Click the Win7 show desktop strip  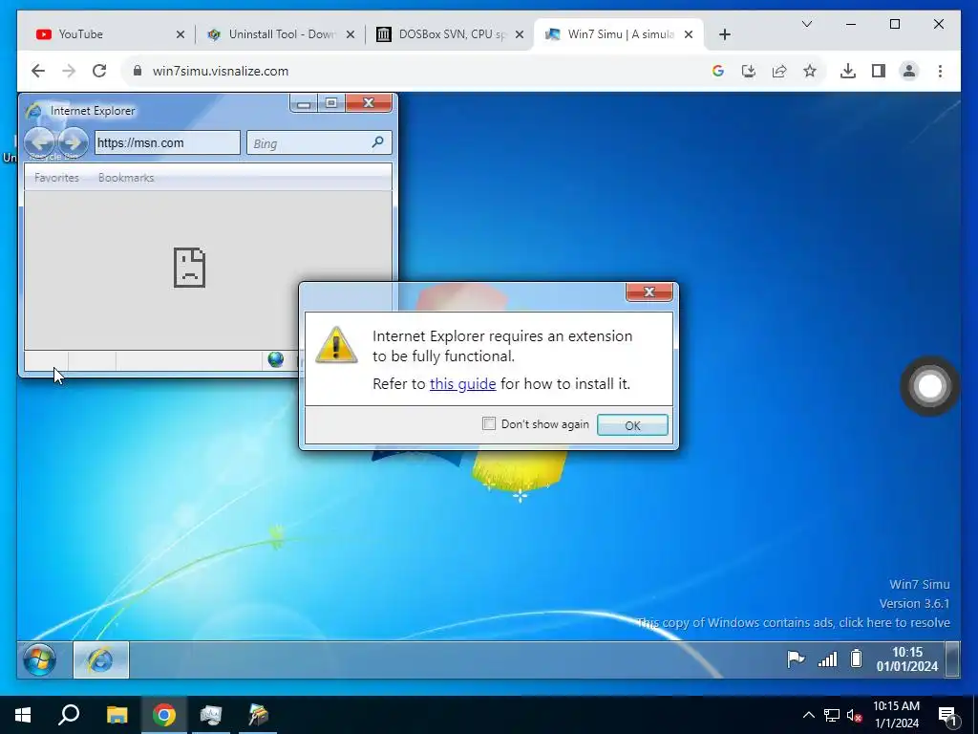952,659
